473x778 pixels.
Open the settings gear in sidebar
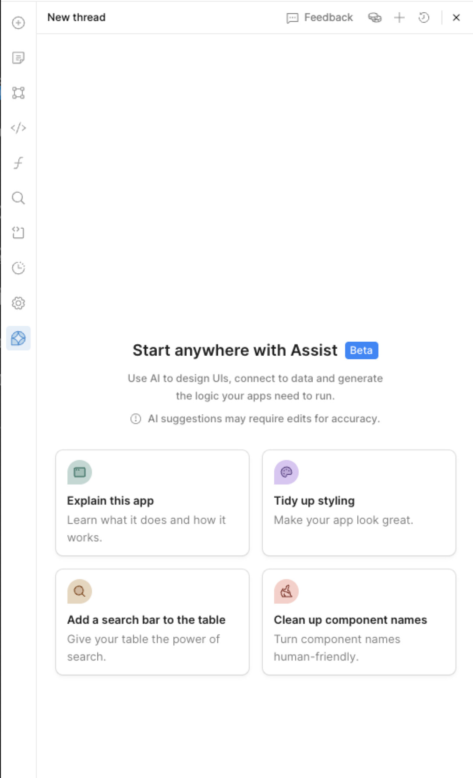point(18,303)
